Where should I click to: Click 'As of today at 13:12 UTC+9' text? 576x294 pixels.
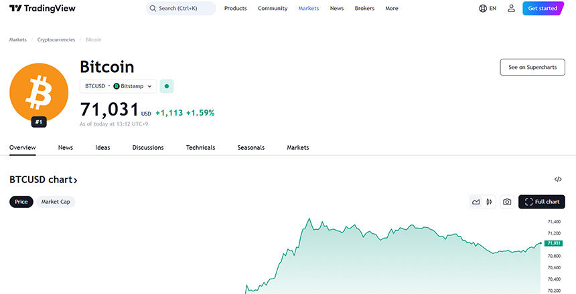click(114, 124)
